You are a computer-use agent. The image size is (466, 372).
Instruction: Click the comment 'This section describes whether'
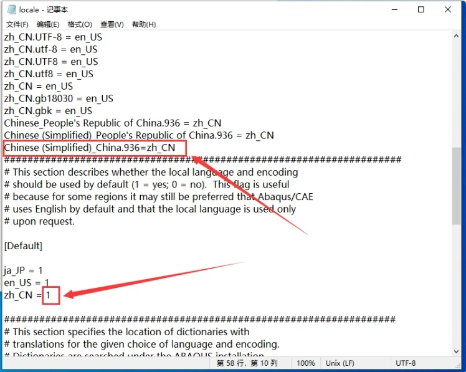151,172
